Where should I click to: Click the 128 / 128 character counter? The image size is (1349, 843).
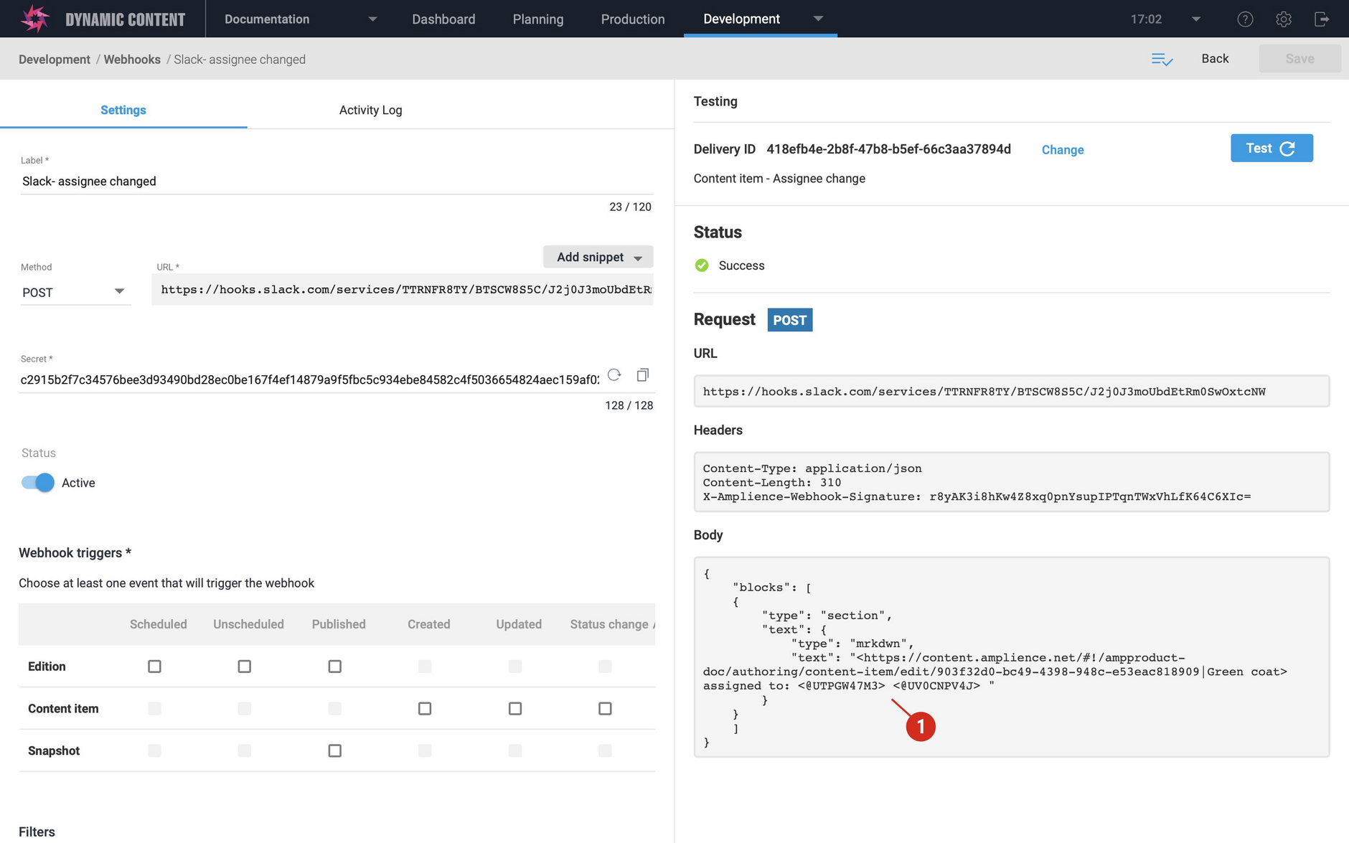click(x=629, y=405)
